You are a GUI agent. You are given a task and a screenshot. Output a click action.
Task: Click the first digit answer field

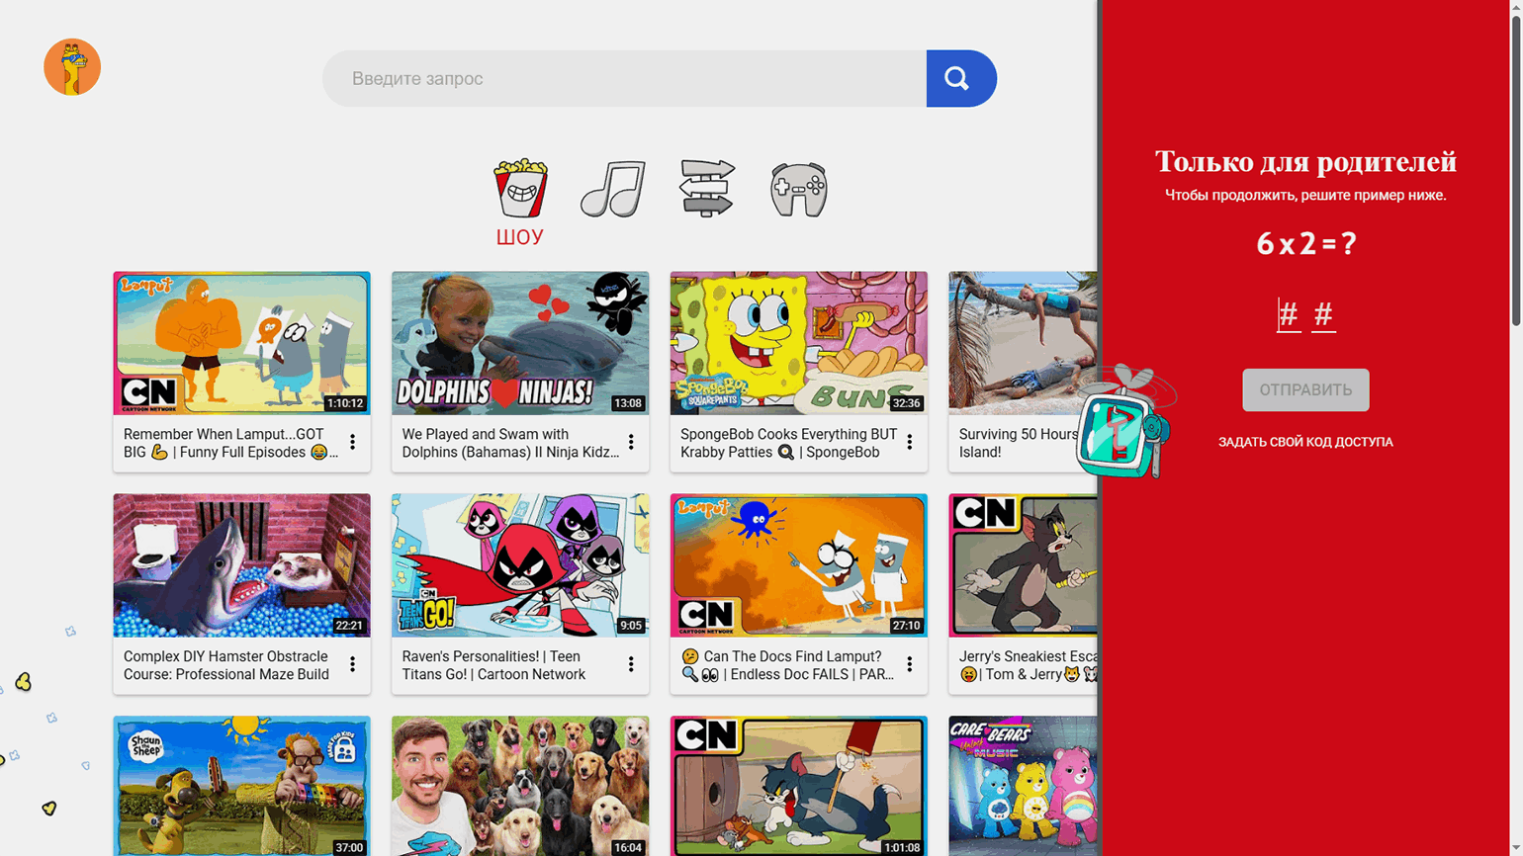1288,315
